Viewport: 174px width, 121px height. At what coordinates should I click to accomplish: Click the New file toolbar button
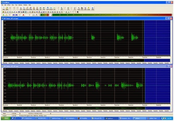(x=4, y=8)
